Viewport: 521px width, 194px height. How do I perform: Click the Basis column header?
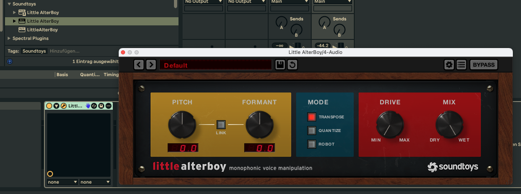point(62,75)
